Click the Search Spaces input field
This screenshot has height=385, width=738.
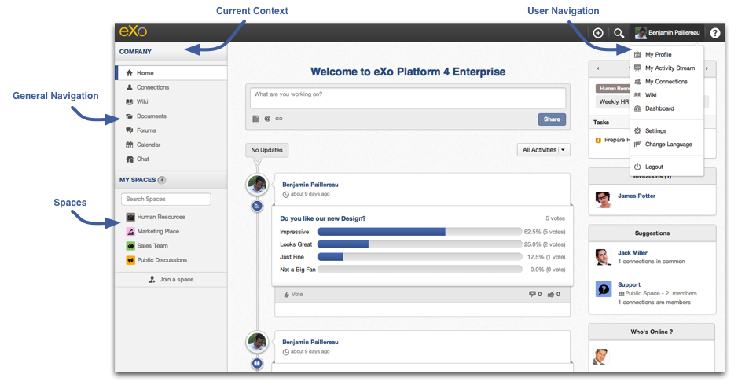(x=166, y=199)
